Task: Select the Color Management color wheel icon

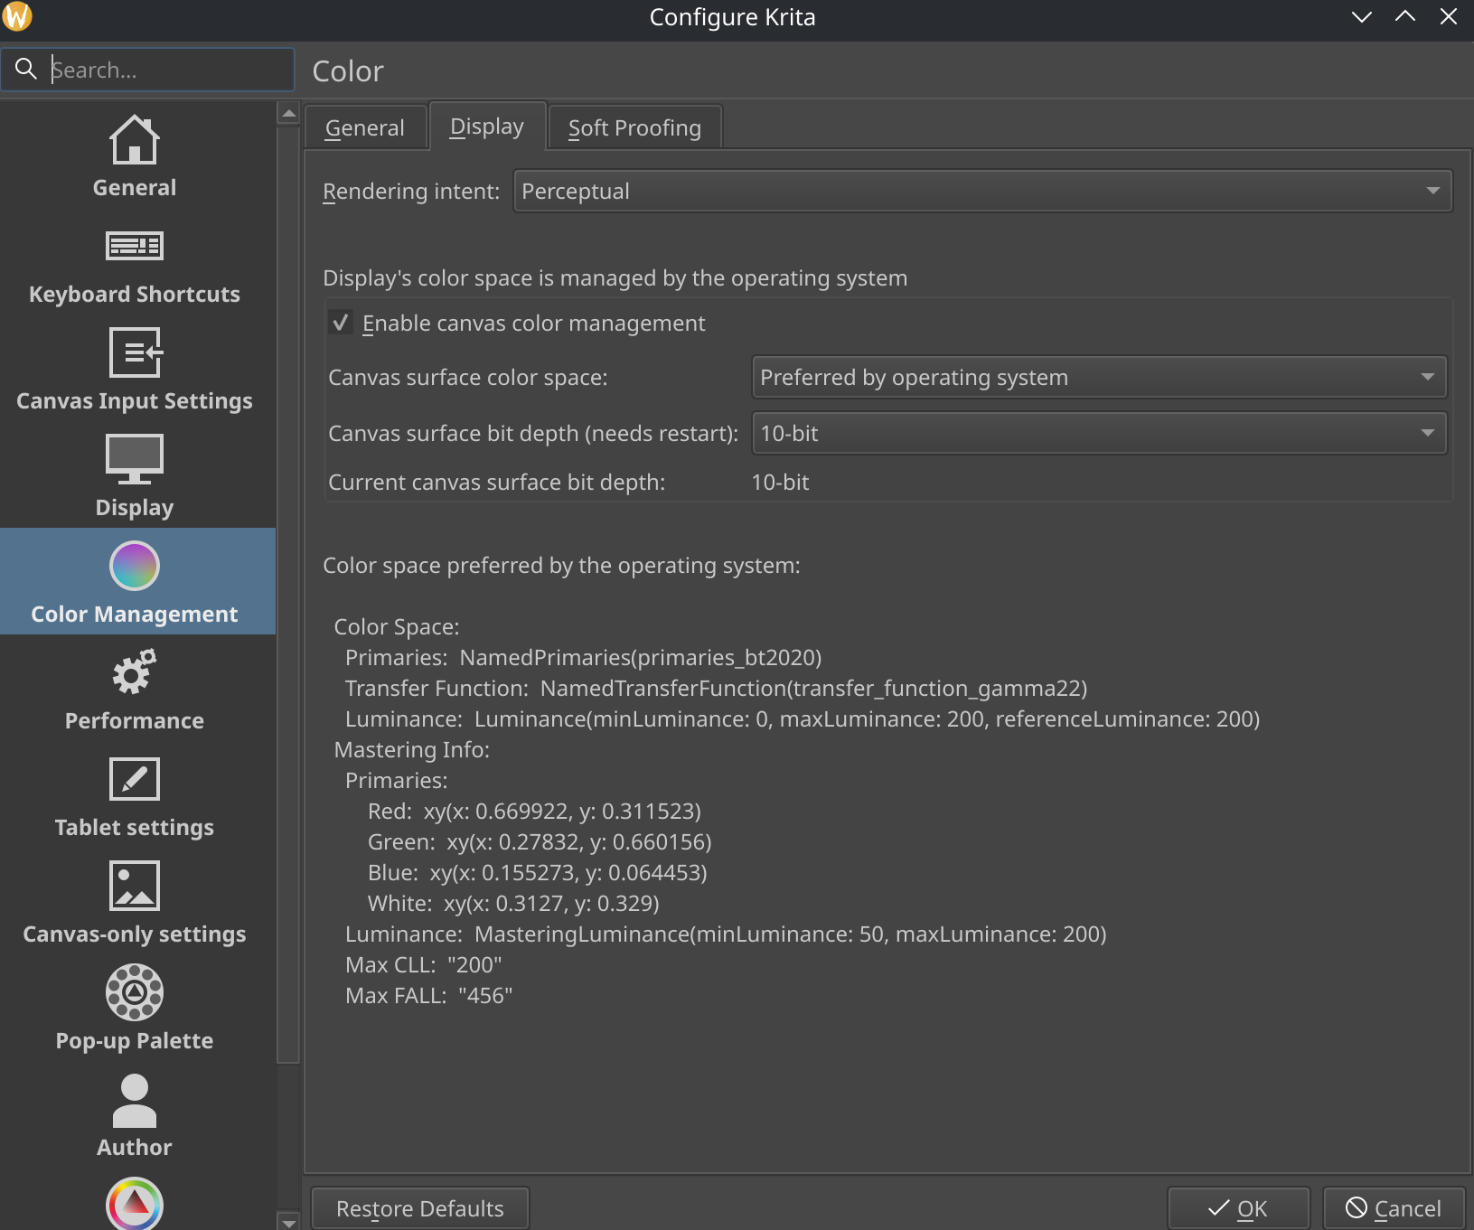Action: [x=135, y=566]
